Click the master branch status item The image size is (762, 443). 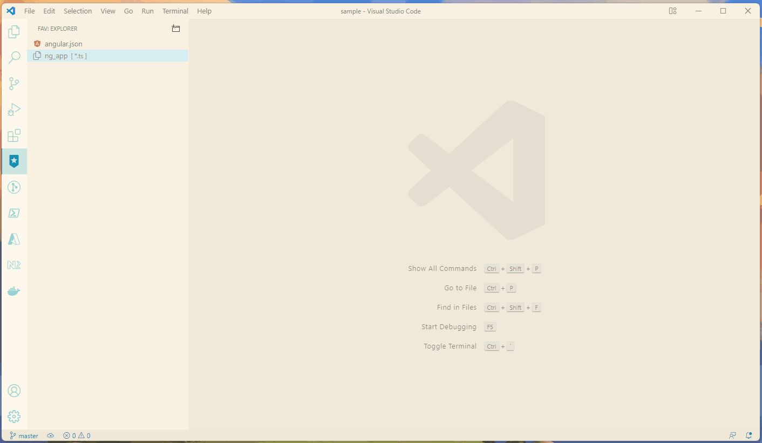pos(24,435)
